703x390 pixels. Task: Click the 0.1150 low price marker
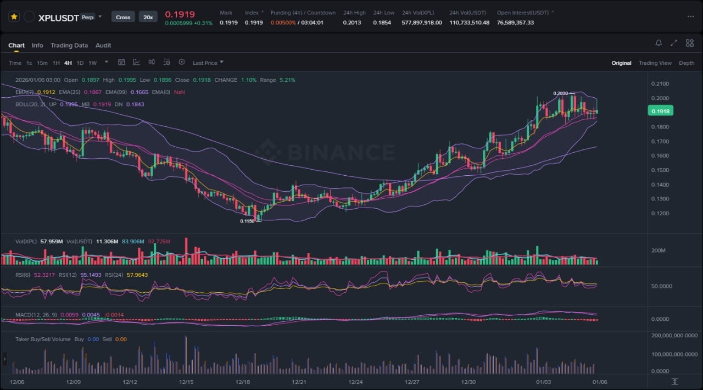pyautogui.click(x=247, y=221)
